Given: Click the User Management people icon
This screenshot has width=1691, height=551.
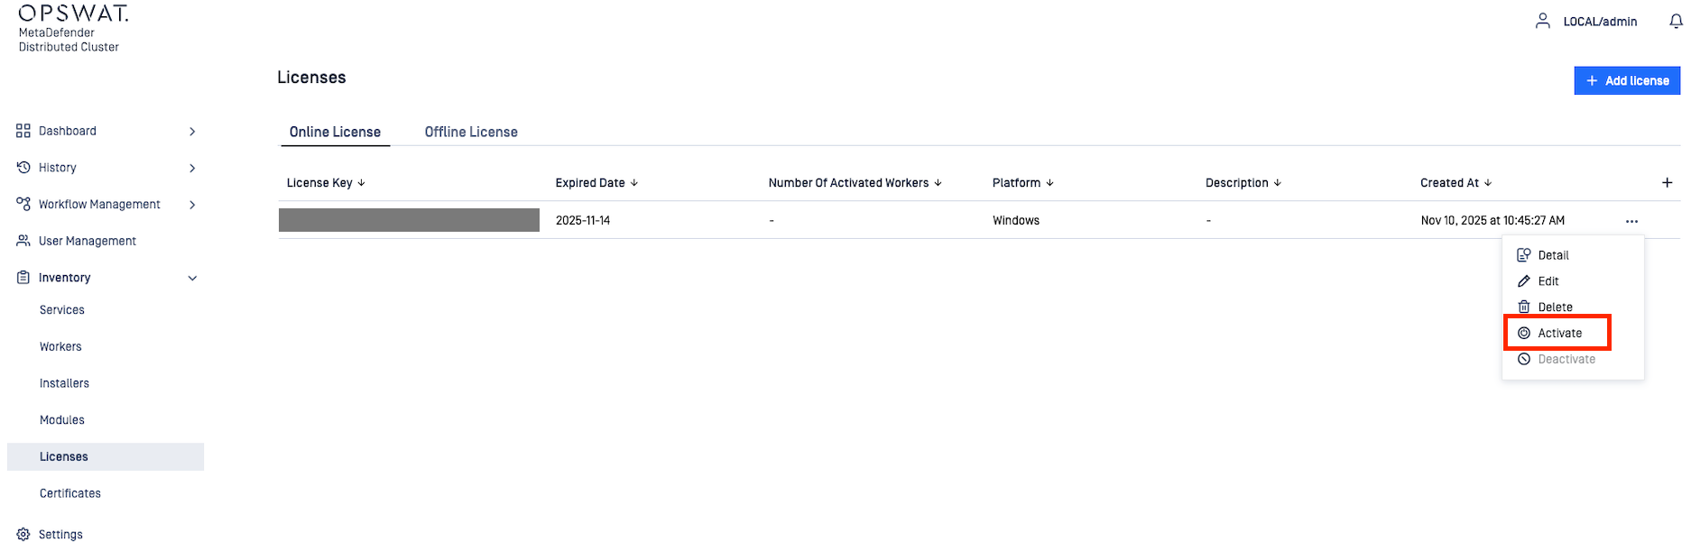Looking at the screenshot, I should point(23,241).
